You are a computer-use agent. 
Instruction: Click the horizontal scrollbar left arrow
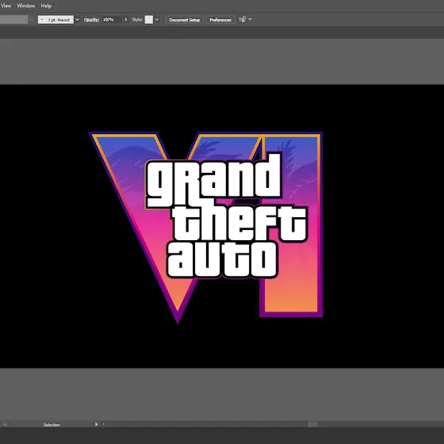pyautogui.click(x=104, y=424)
